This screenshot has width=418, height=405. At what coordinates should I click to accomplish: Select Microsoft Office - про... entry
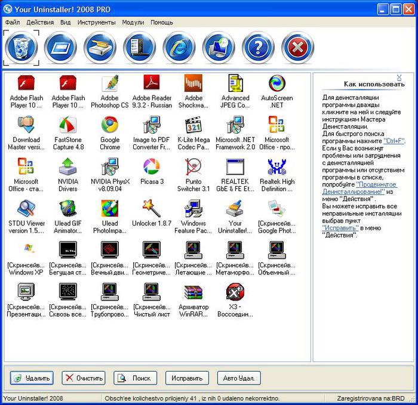click(277, 133)
